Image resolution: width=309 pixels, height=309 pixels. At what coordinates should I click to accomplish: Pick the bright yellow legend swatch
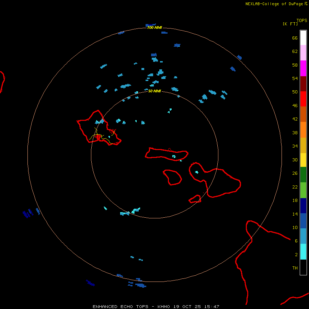(x=303, y=160)
